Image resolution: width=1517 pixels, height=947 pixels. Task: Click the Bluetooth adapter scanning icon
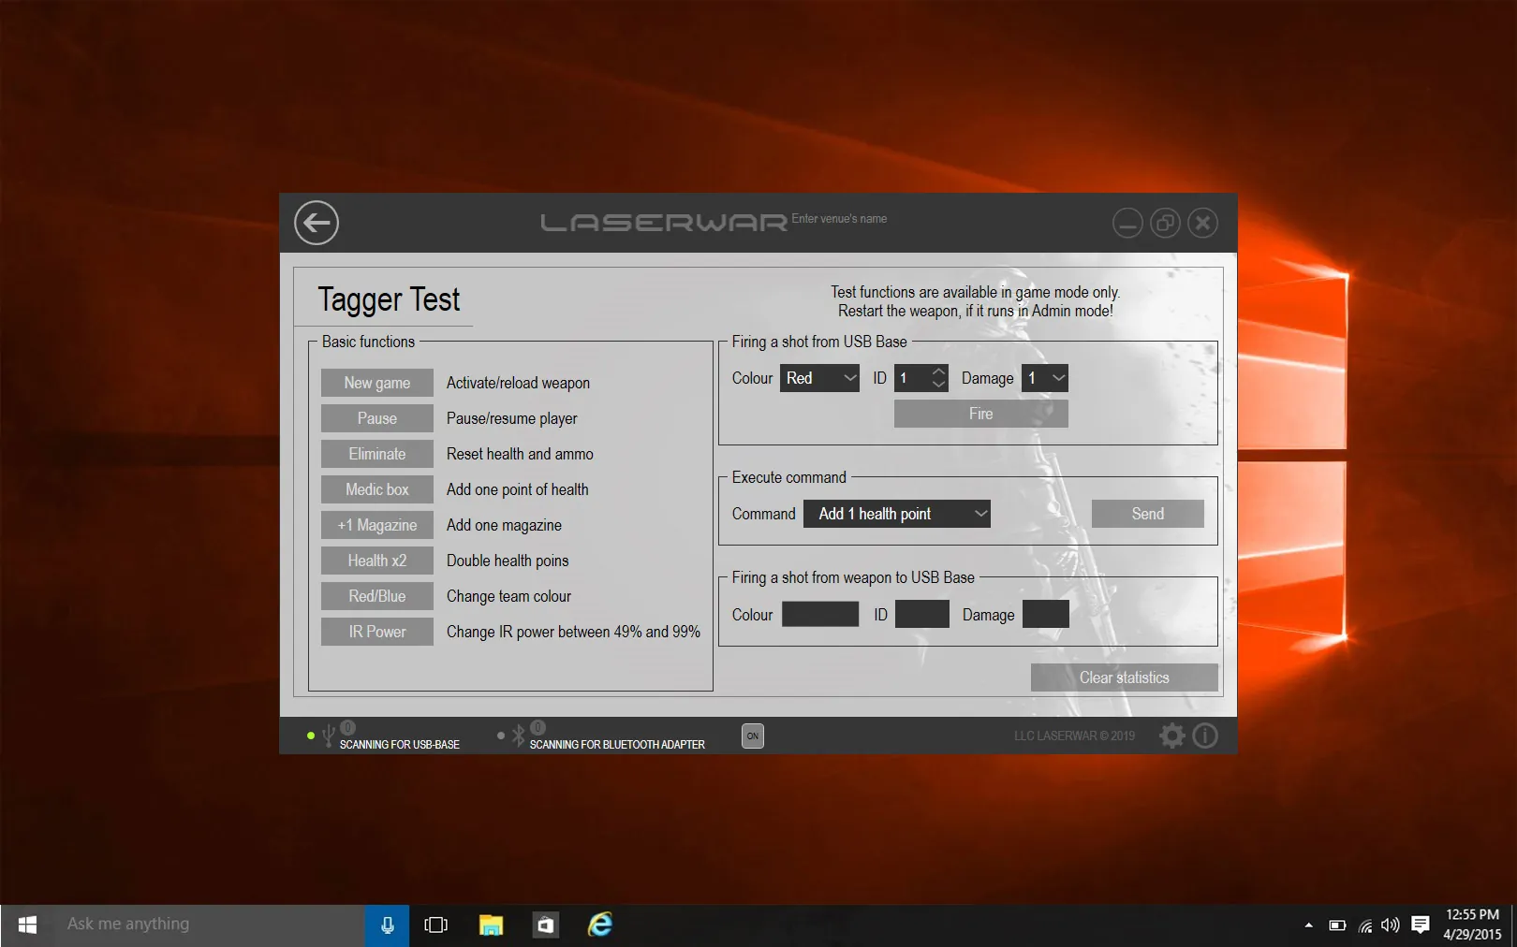point(518,736)
